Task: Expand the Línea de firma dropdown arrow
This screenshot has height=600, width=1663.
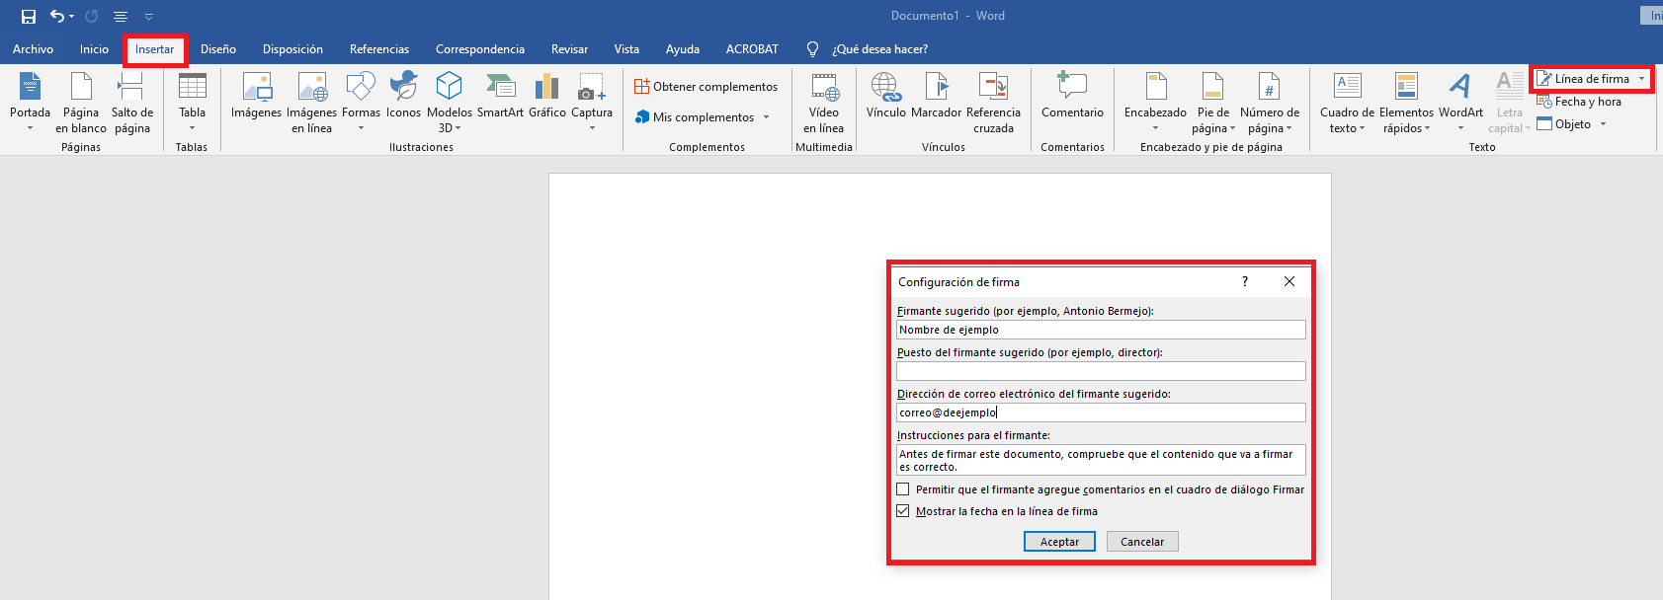Action: (x=1642, y=79)
